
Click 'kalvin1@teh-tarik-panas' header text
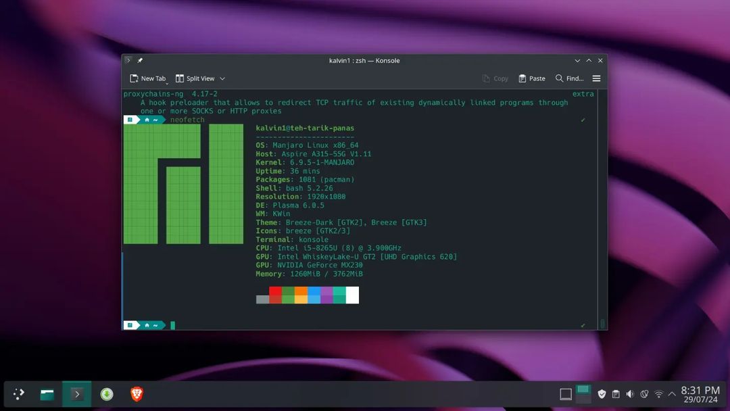[305, 128]
